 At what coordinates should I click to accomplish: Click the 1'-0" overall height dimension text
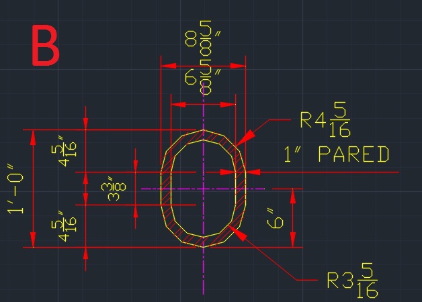tap(16, 189)
